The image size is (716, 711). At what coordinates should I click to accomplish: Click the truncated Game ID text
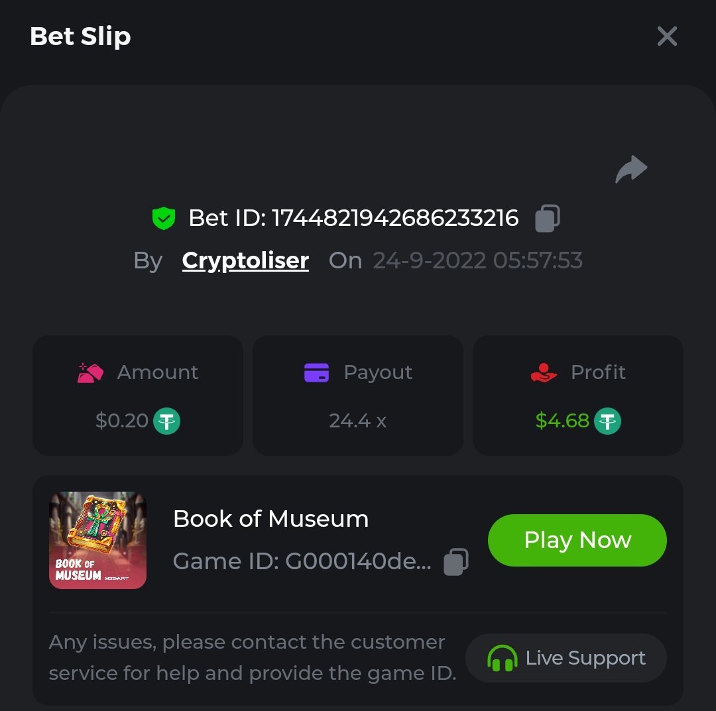pos(302,562)
